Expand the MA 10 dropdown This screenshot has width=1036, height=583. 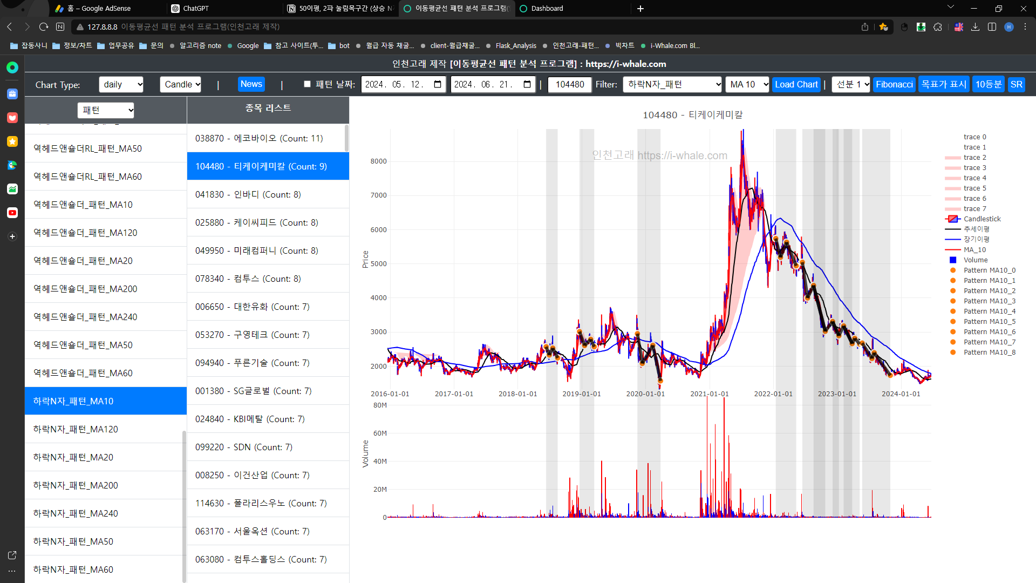click(x=747, y=84)
